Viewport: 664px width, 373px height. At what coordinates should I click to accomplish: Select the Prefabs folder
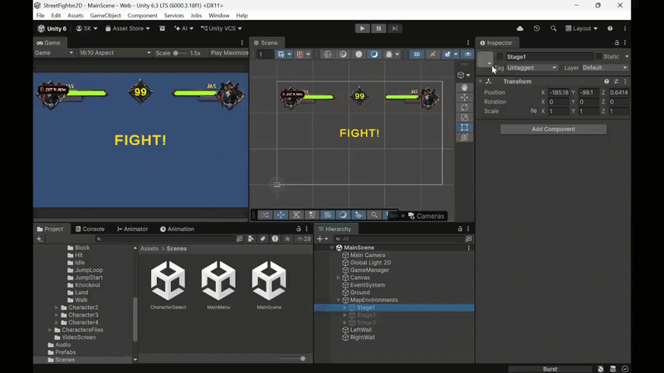(66, 352)
